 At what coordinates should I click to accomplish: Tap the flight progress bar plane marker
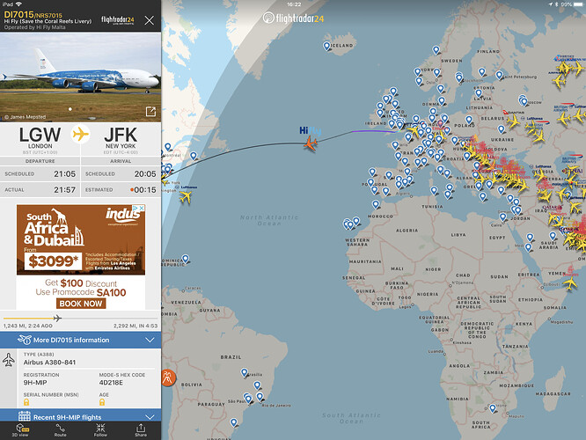(57, 319)
